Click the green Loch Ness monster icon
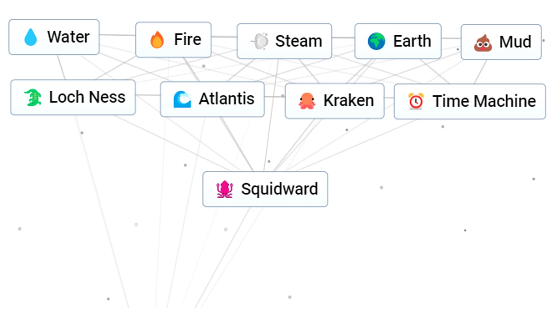The height and width of the screenshot is (314, 559). tap(33, 97)
